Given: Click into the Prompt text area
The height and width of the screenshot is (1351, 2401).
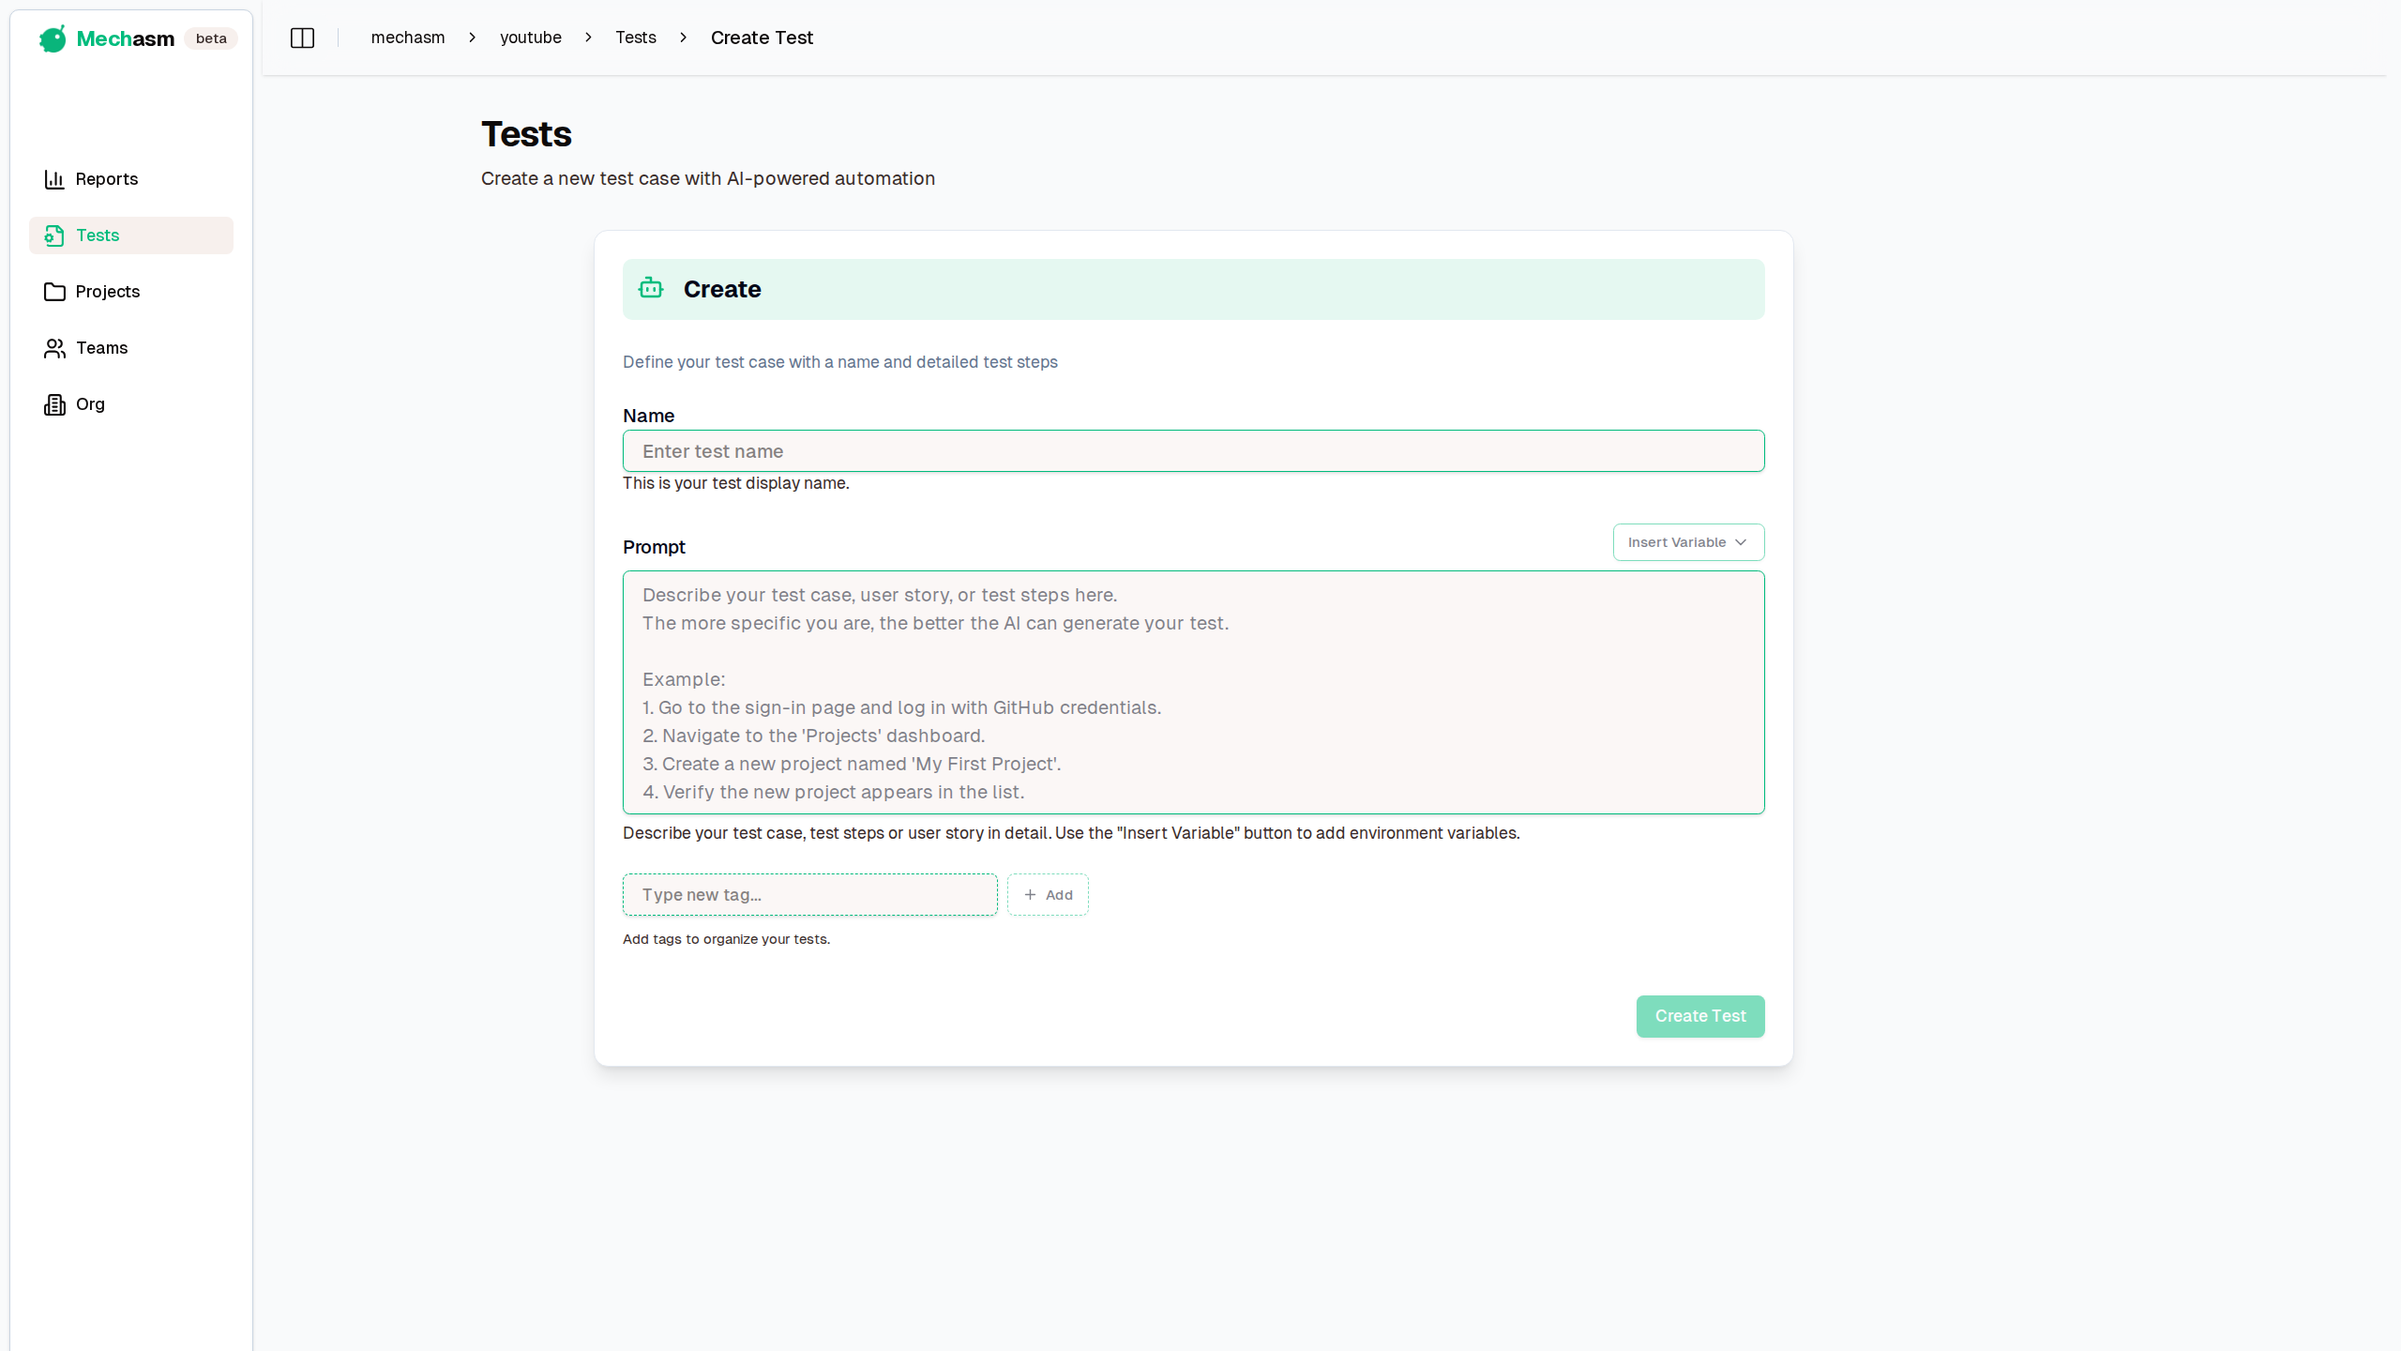Looking at the screenshot, I should click(x=1193, y=692).
